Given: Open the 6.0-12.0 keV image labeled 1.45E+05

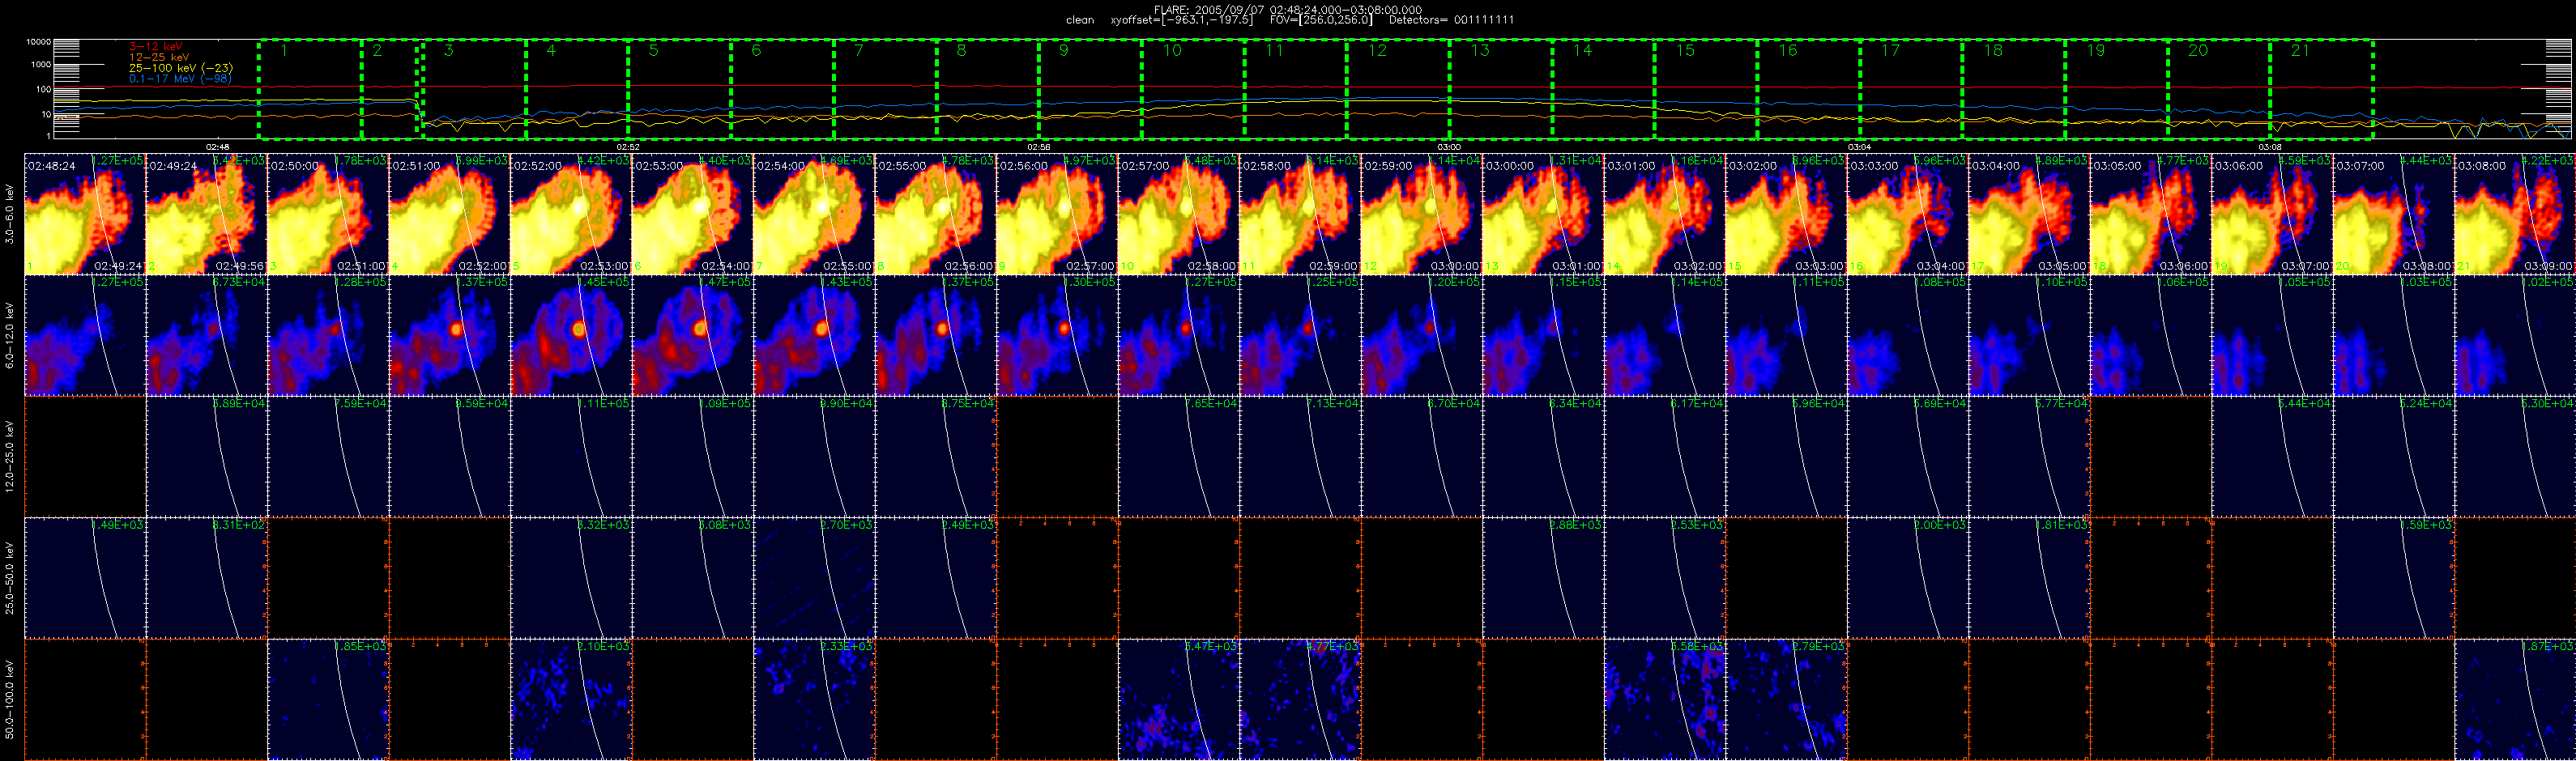Looking at the screenshot, I should click(571, 336).
